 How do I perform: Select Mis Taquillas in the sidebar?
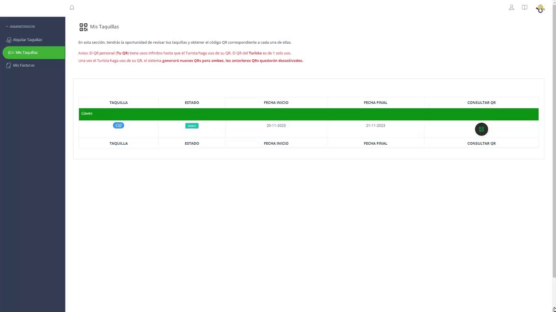tap(26, 52)
